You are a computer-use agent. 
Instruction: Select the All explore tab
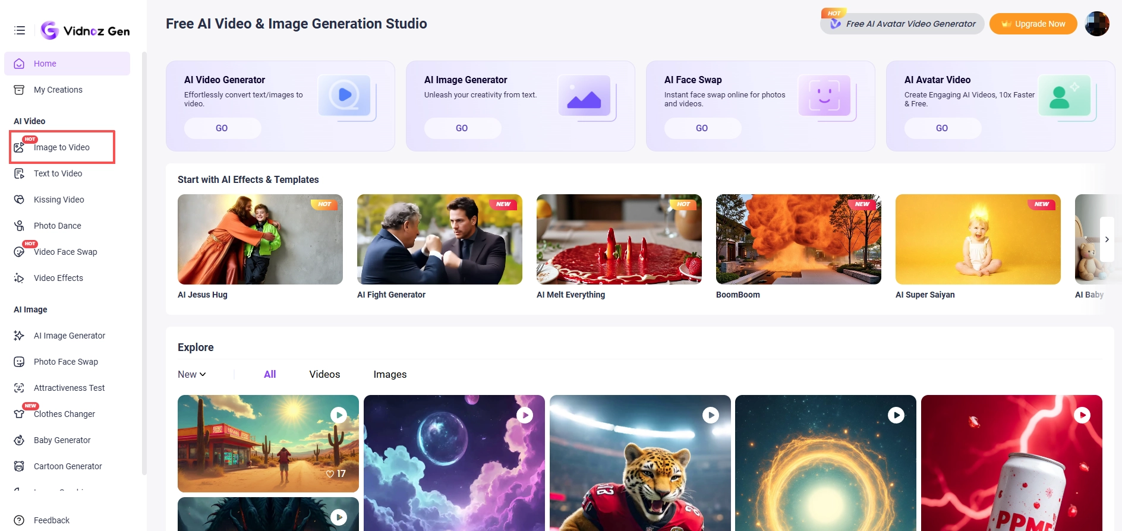tap(270, 374)
